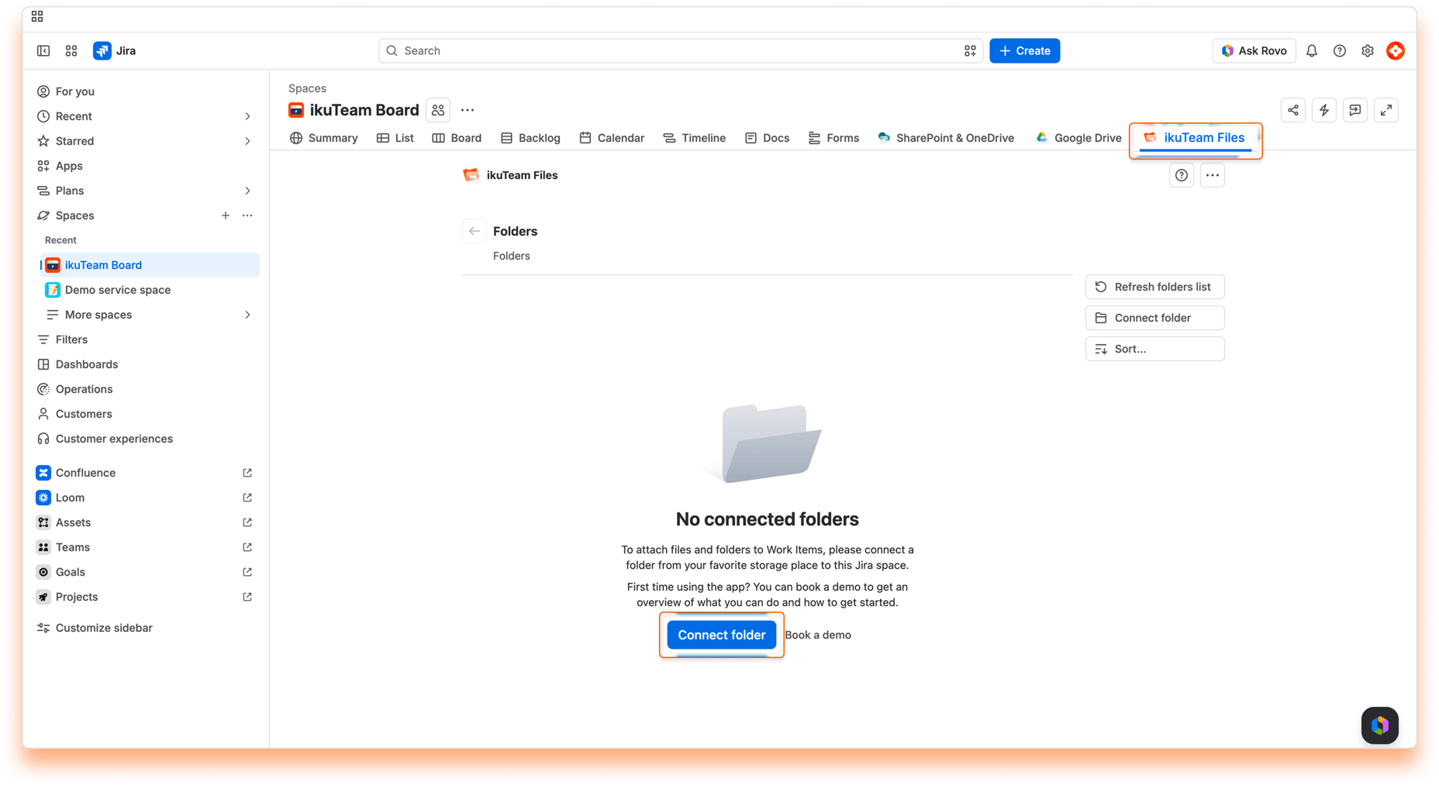Expand the Plans chevron in sidebar
This screenshot has height=786, width=1439.
point(247,191)
